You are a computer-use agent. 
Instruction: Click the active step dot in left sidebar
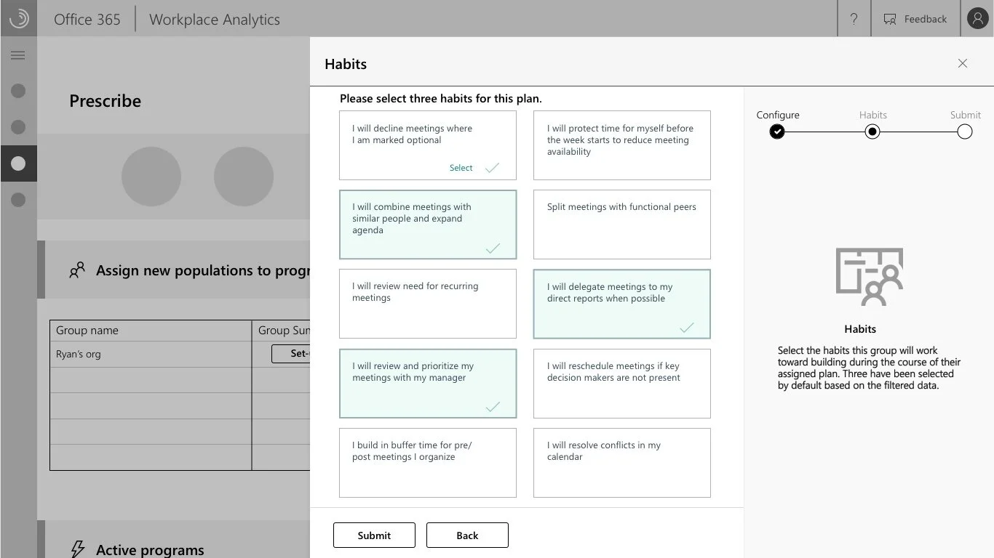[x=18, y=163]
